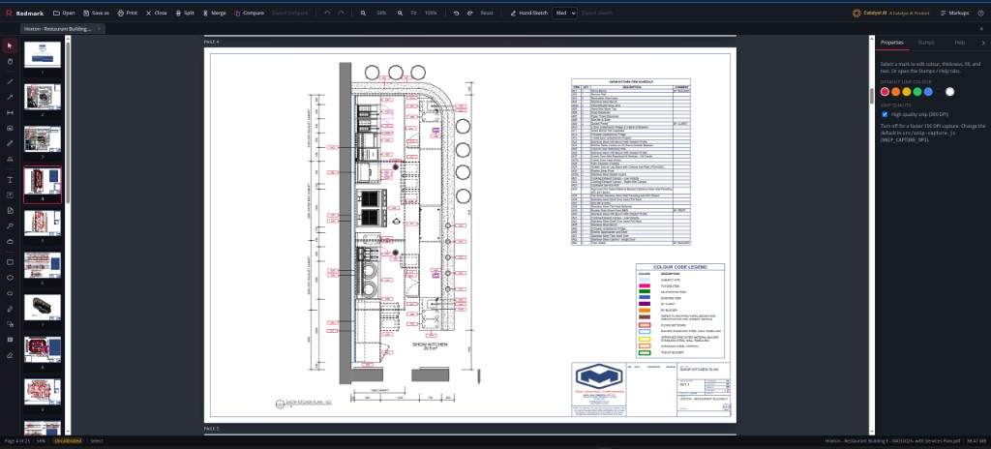Open page 2 thumbnail

(x=43, y=97)
